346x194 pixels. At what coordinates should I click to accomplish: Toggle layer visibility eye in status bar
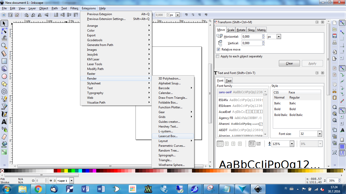(x=51, y=181)
